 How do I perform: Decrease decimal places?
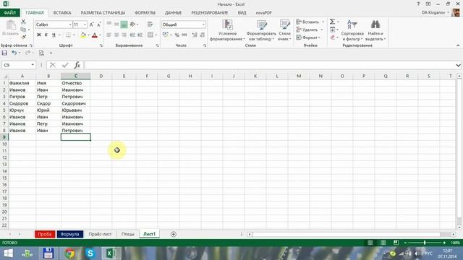click(203, 35)
